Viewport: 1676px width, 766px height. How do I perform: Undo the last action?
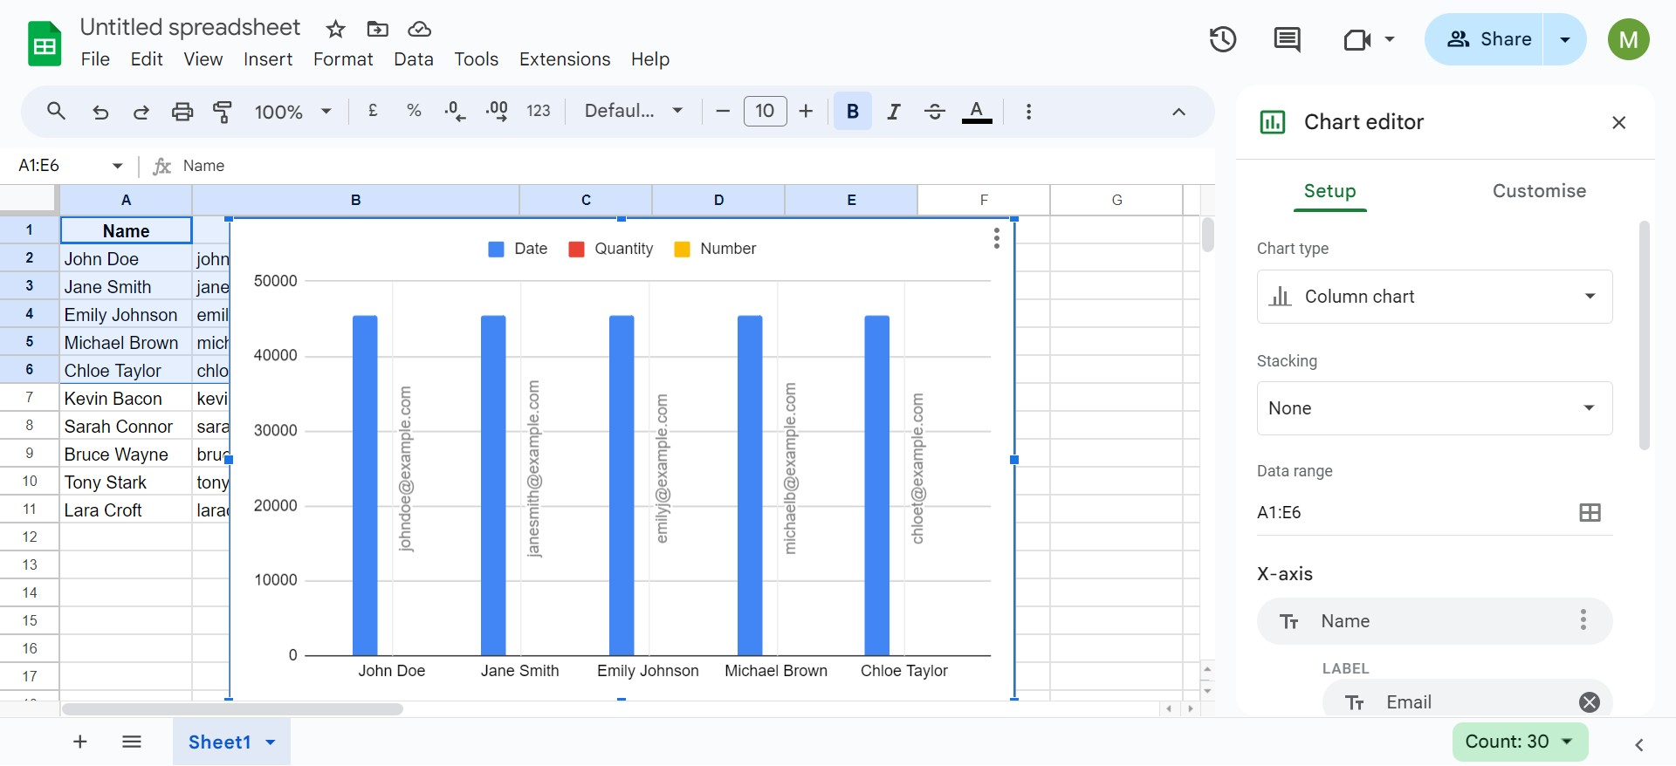pos(100,112)
